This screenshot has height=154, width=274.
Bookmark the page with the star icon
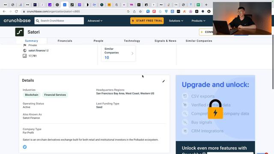coord(140,12)
